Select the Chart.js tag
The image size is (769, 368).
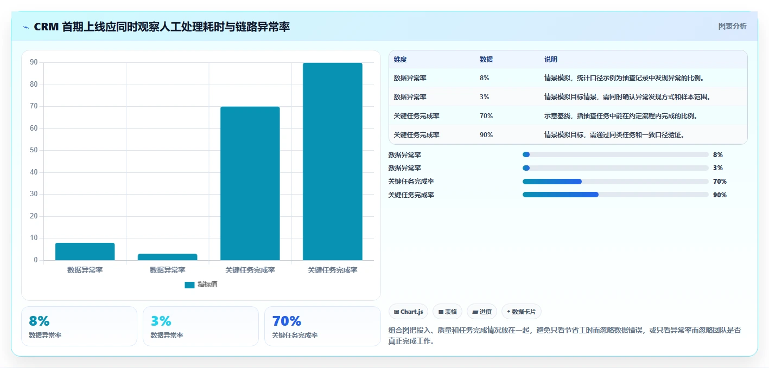coord(409,312)
